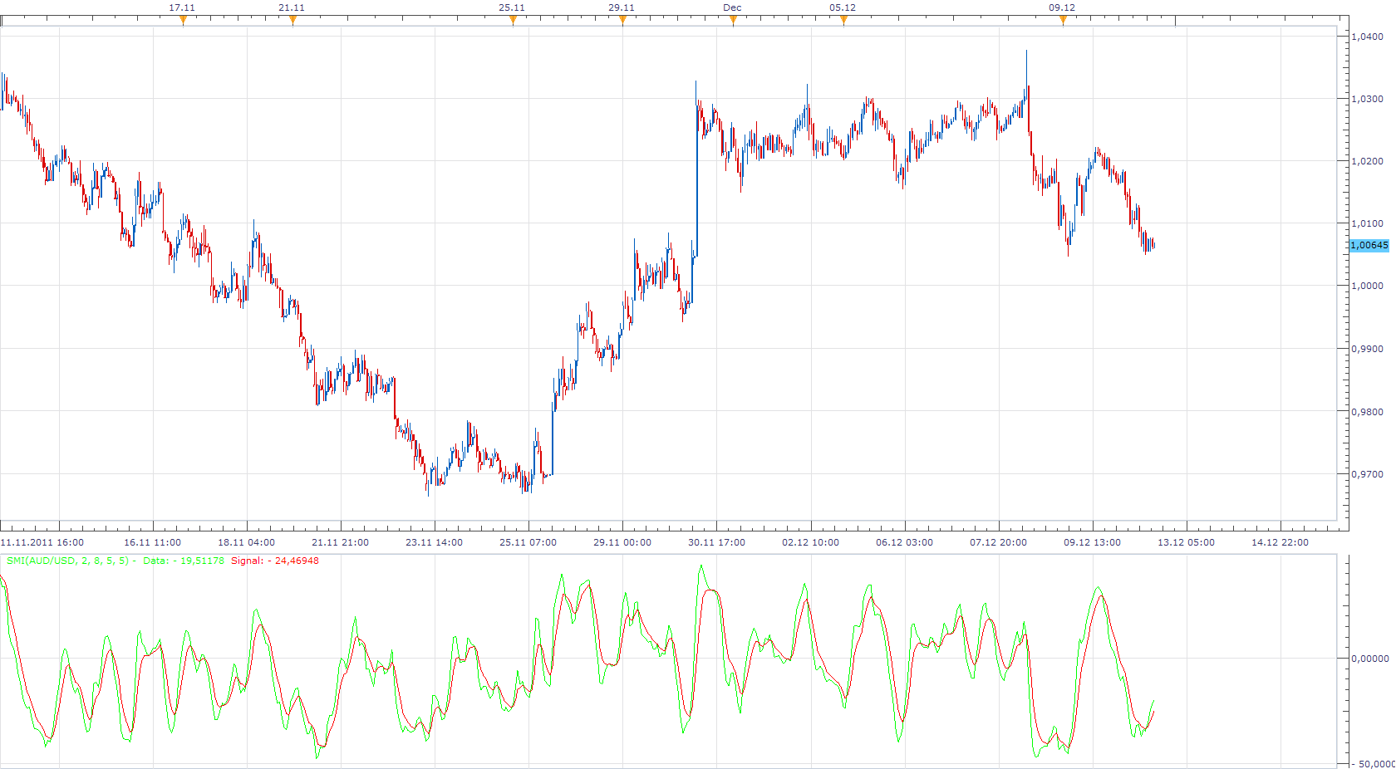Click the blue 1,00645 current price tag
1396x769 pixels.
pos(1369,245)
